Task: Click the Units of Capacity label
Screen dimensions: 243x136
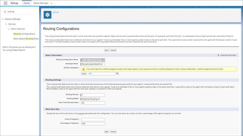Action: point(71,119)
